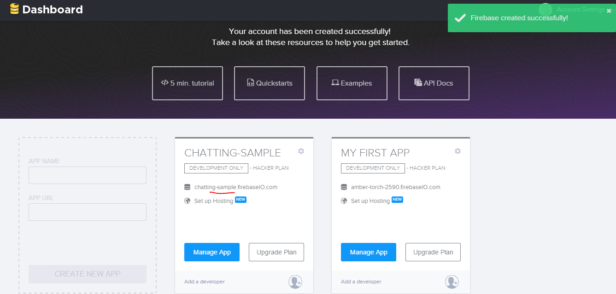616x294 pixels.
Task: Click globe hosting icon on CHATTING-SAMPLE card
Action: pos(188,201)
